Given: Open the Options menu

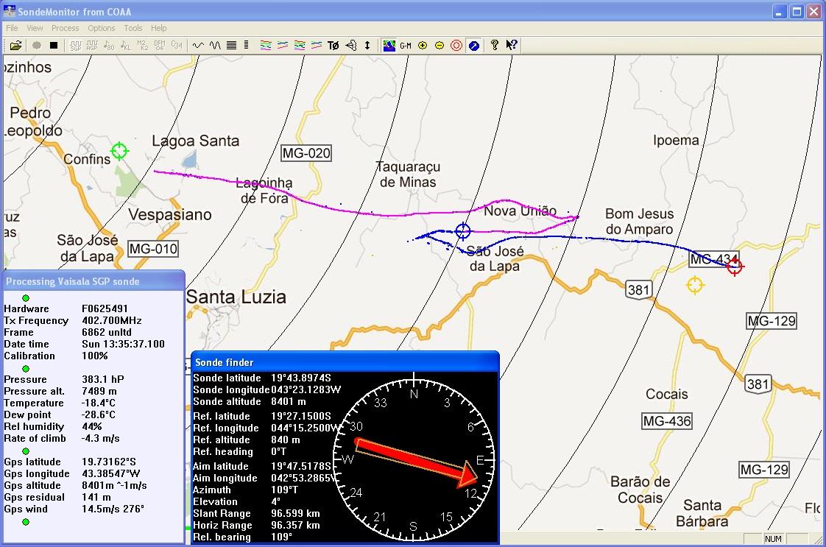Looking at the screenshot, I should [x=101, y=28].
